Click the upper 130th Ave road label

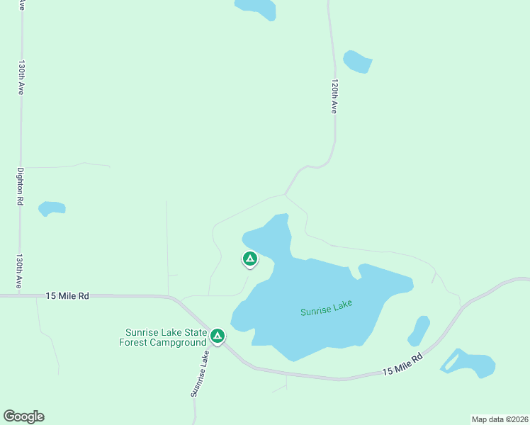[x=21, y=77]
